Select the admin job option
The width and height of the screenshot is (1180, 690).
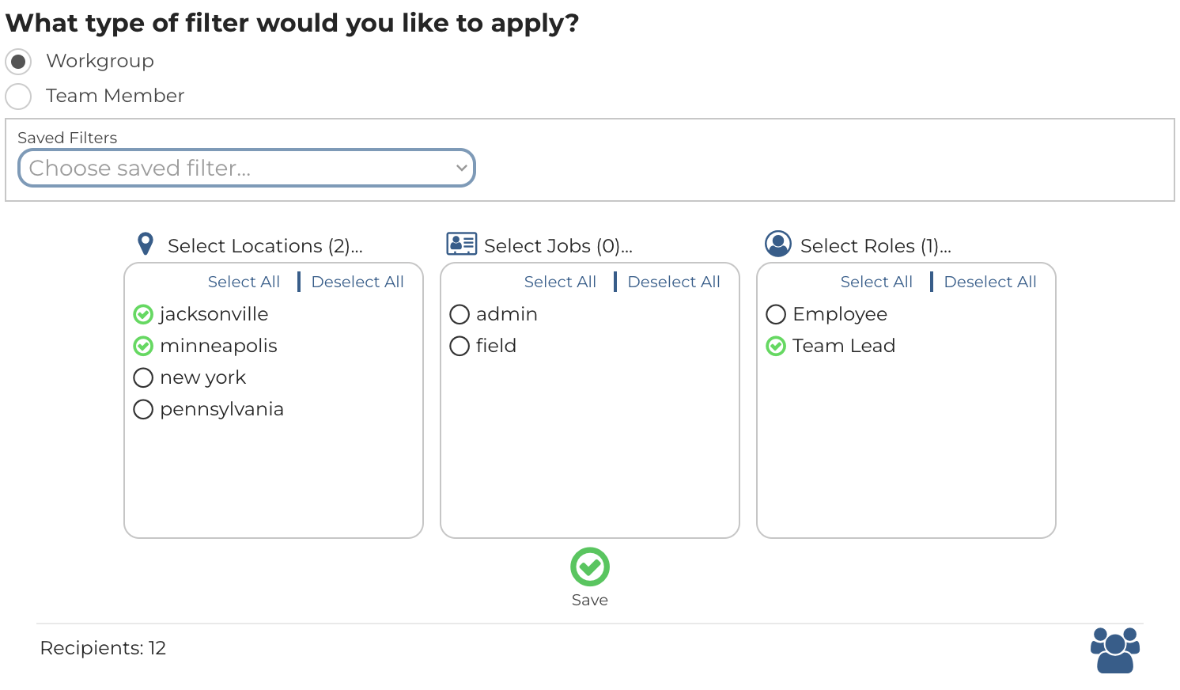[460, 315]
